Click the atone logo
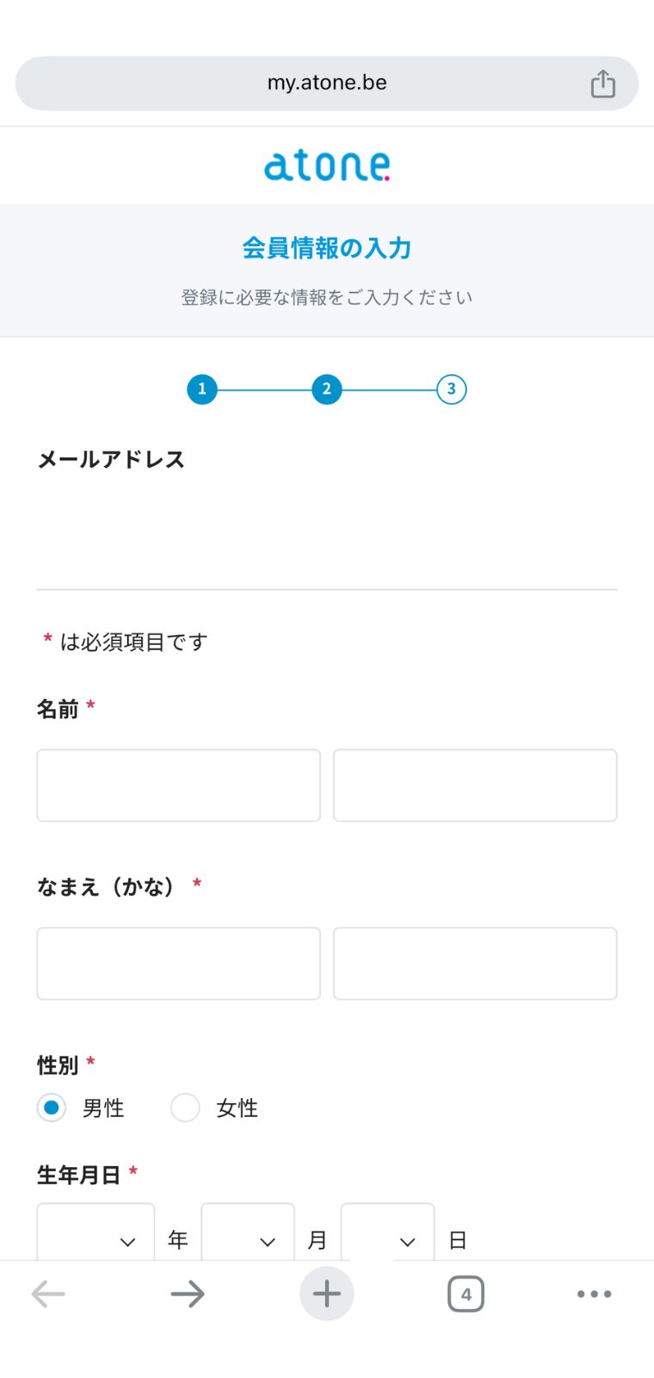This screenshot has height=1378, width=654. coord(327,165)
